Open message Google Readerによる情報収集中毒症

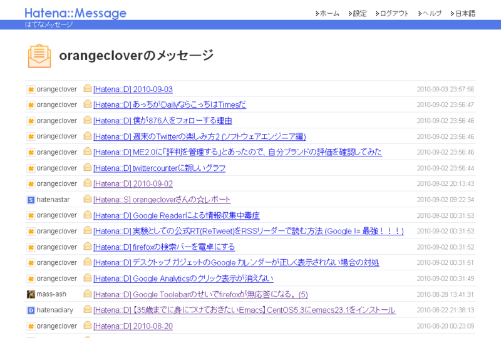click(x=177, y=215)
